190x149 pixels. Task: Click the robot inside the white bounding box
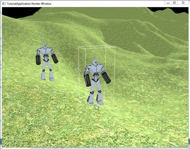(x=97, y=79)
